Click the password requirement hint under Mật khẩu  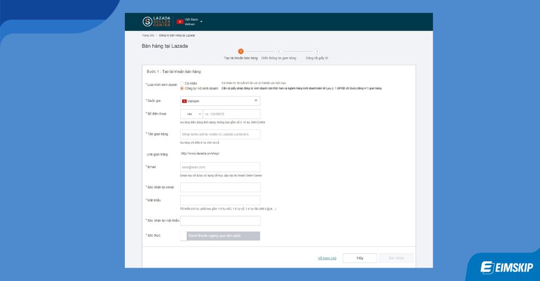point(228,209)
